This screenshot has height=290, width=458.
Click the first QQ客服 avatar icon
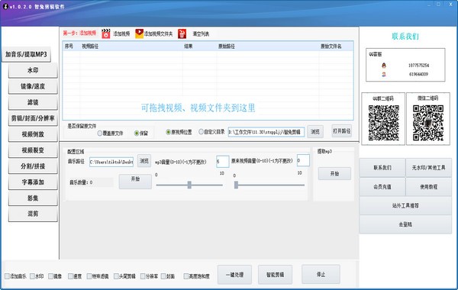pos(384,66)
